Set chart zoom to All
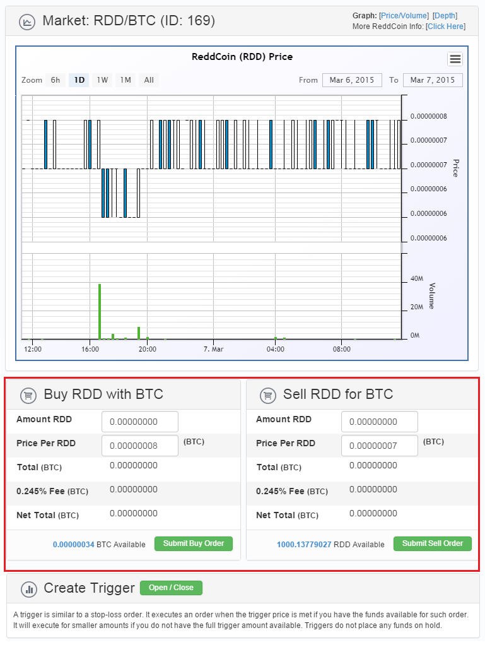Screen dimensions: 485x652 149,80
